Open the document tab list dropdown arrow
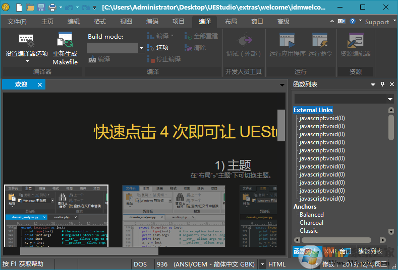398x270 pixels. (x=282, y=85)
